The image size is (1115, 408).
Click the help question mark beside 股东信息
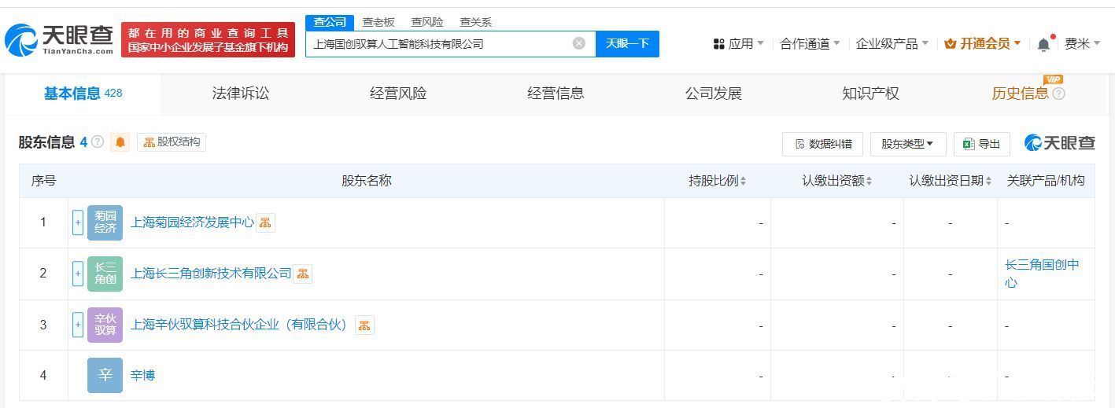coord(98,142)
